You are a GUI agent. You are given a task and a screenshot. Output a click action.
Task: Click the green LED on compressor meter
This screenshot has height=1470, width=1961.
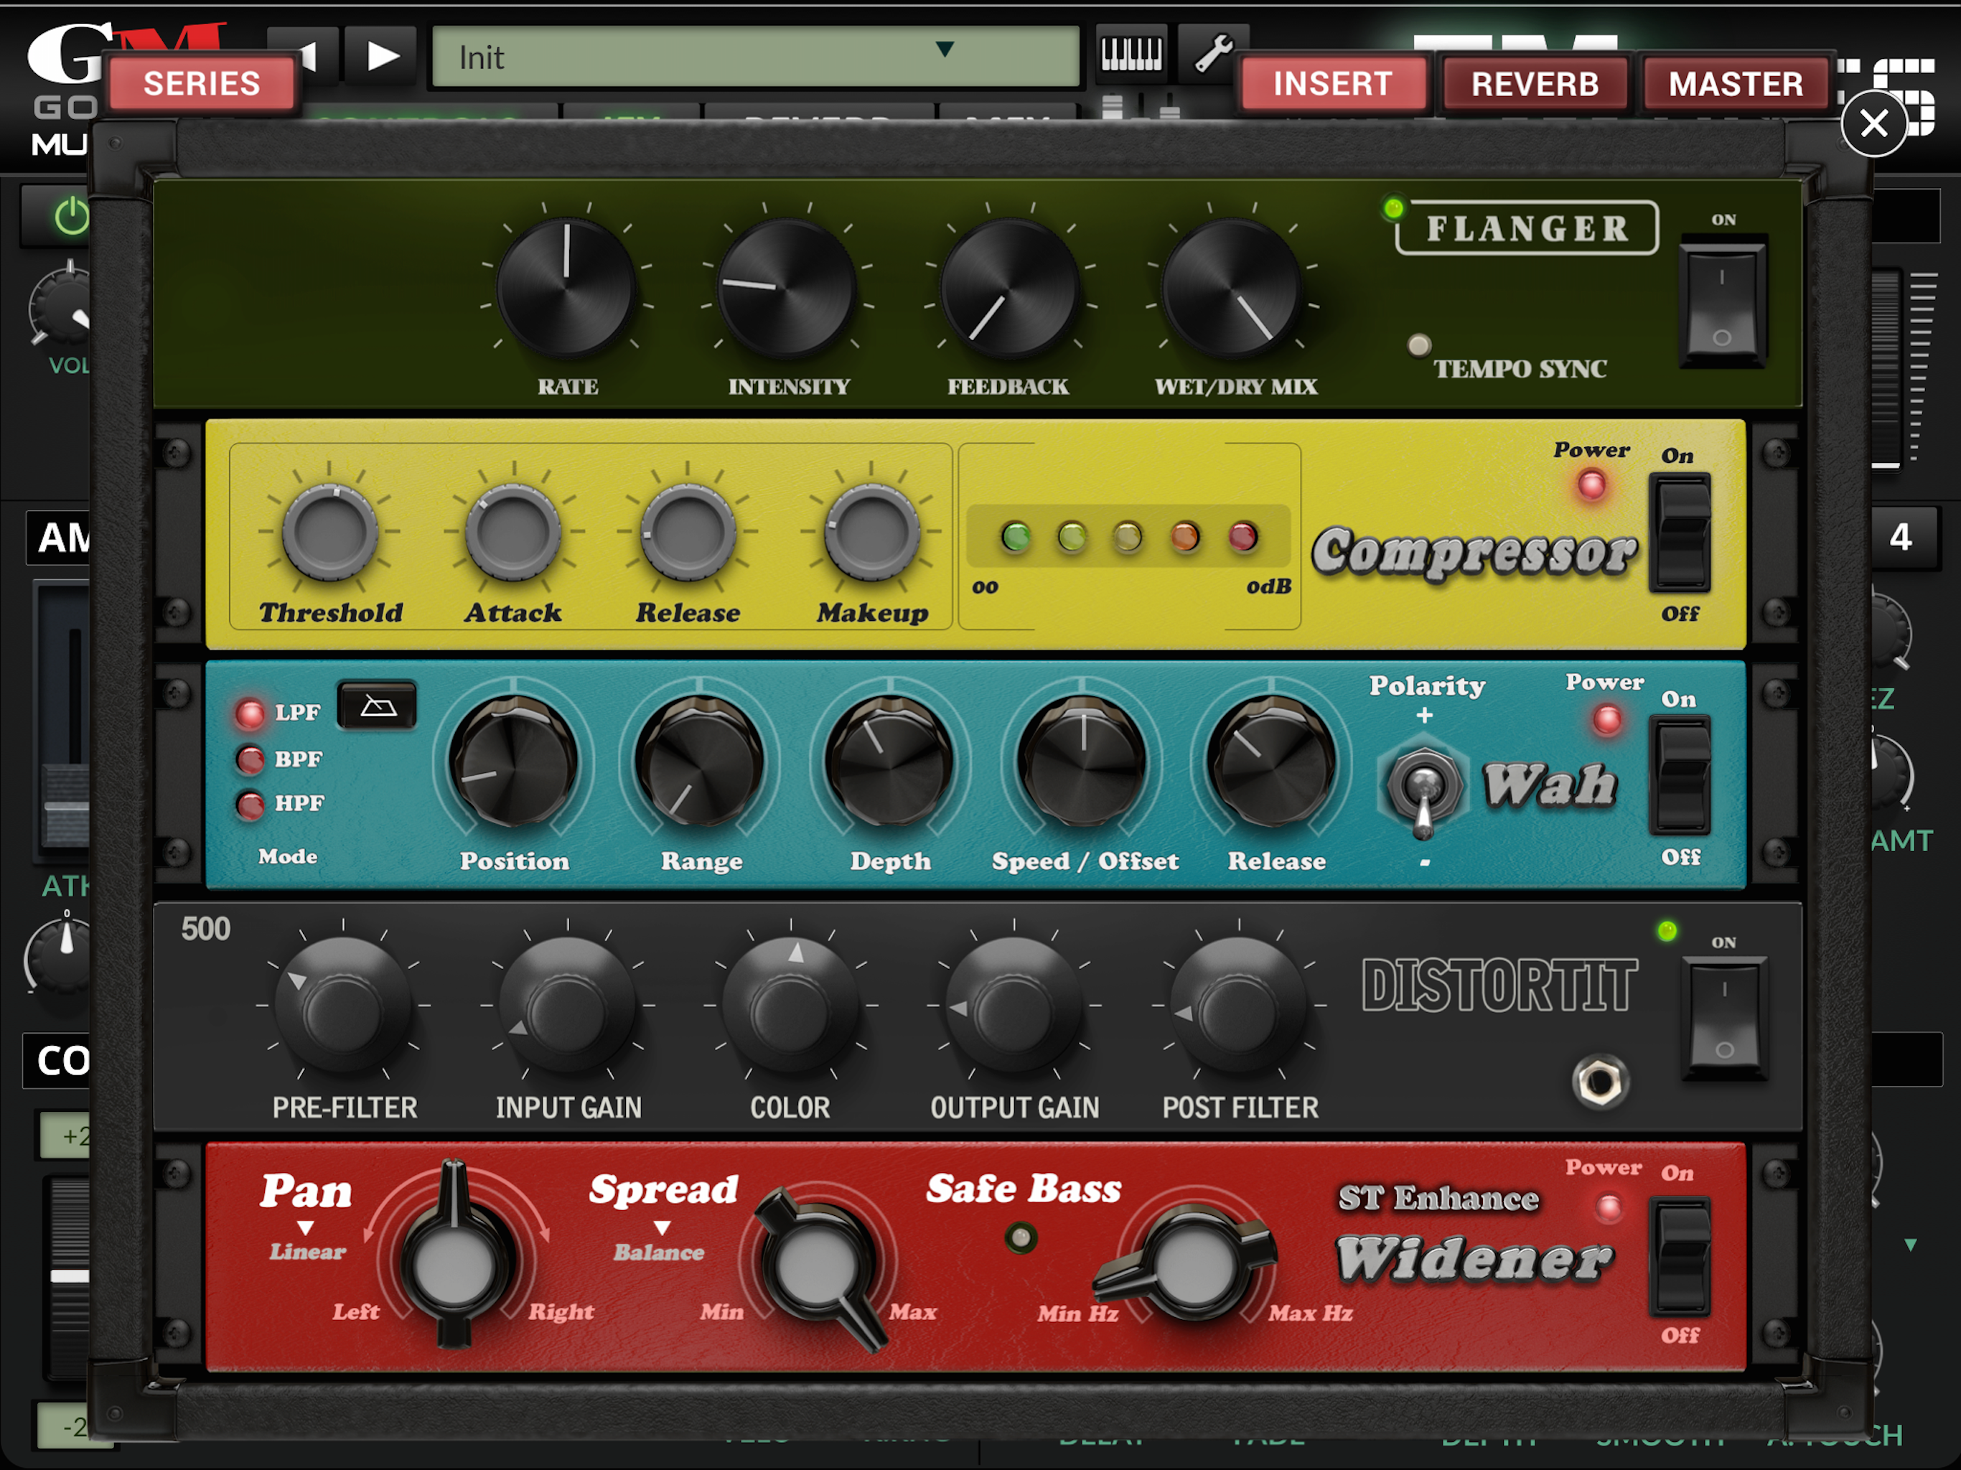(x=1016, y=536)
